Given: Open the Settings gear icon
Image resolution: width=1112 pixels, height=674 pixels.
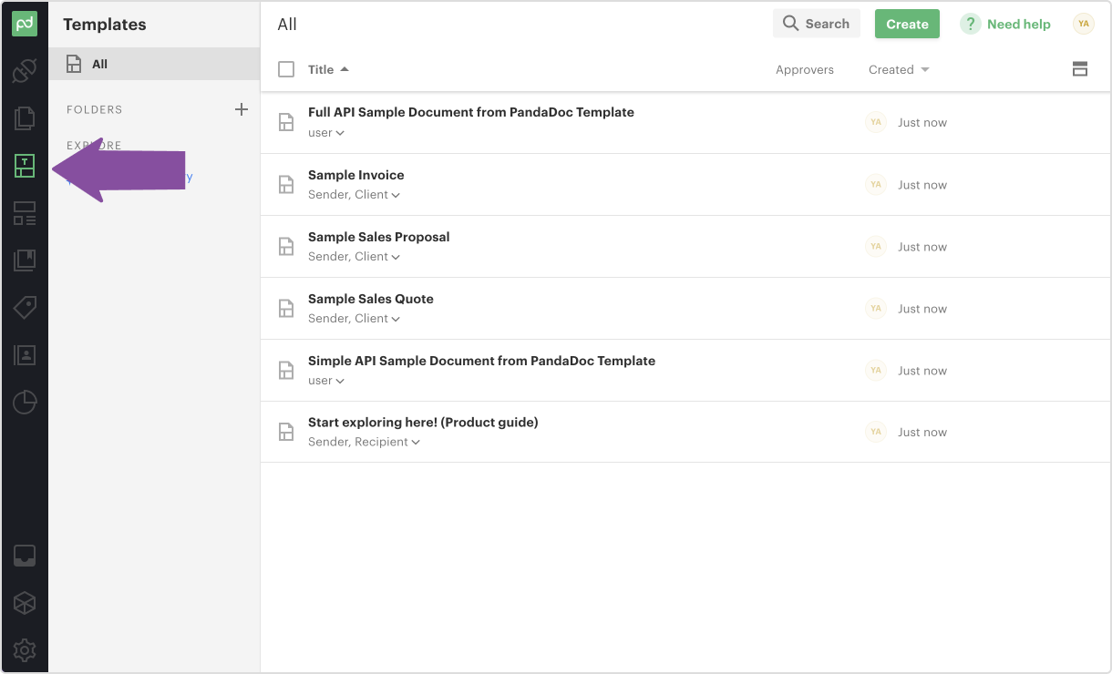Looking at the screenshot, I should (25, 650).
